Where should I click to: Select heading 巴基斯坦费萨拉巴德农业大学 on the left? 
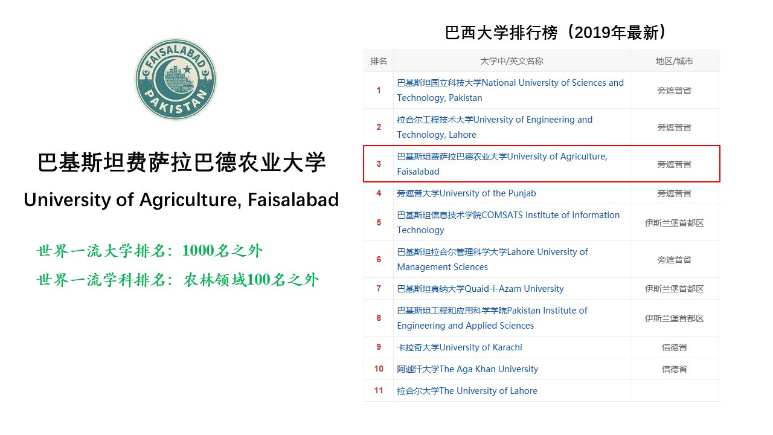182,163
